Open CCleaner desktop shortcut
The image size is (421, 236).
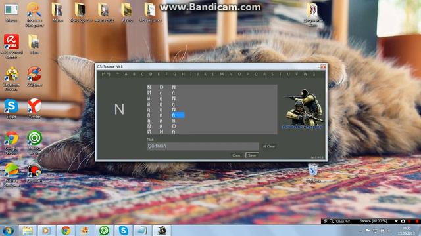pos(34,76)
